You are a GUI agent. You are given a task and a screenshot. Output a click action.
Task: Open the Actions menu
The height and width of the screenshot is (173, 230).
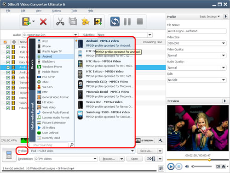click(x=56, y=11)
